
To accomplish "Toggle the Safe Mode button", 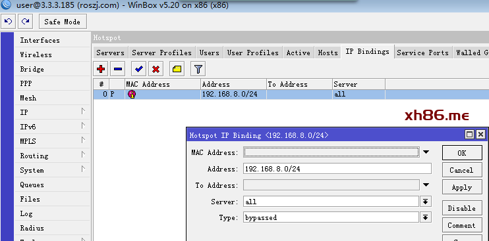I will [63, 22].
